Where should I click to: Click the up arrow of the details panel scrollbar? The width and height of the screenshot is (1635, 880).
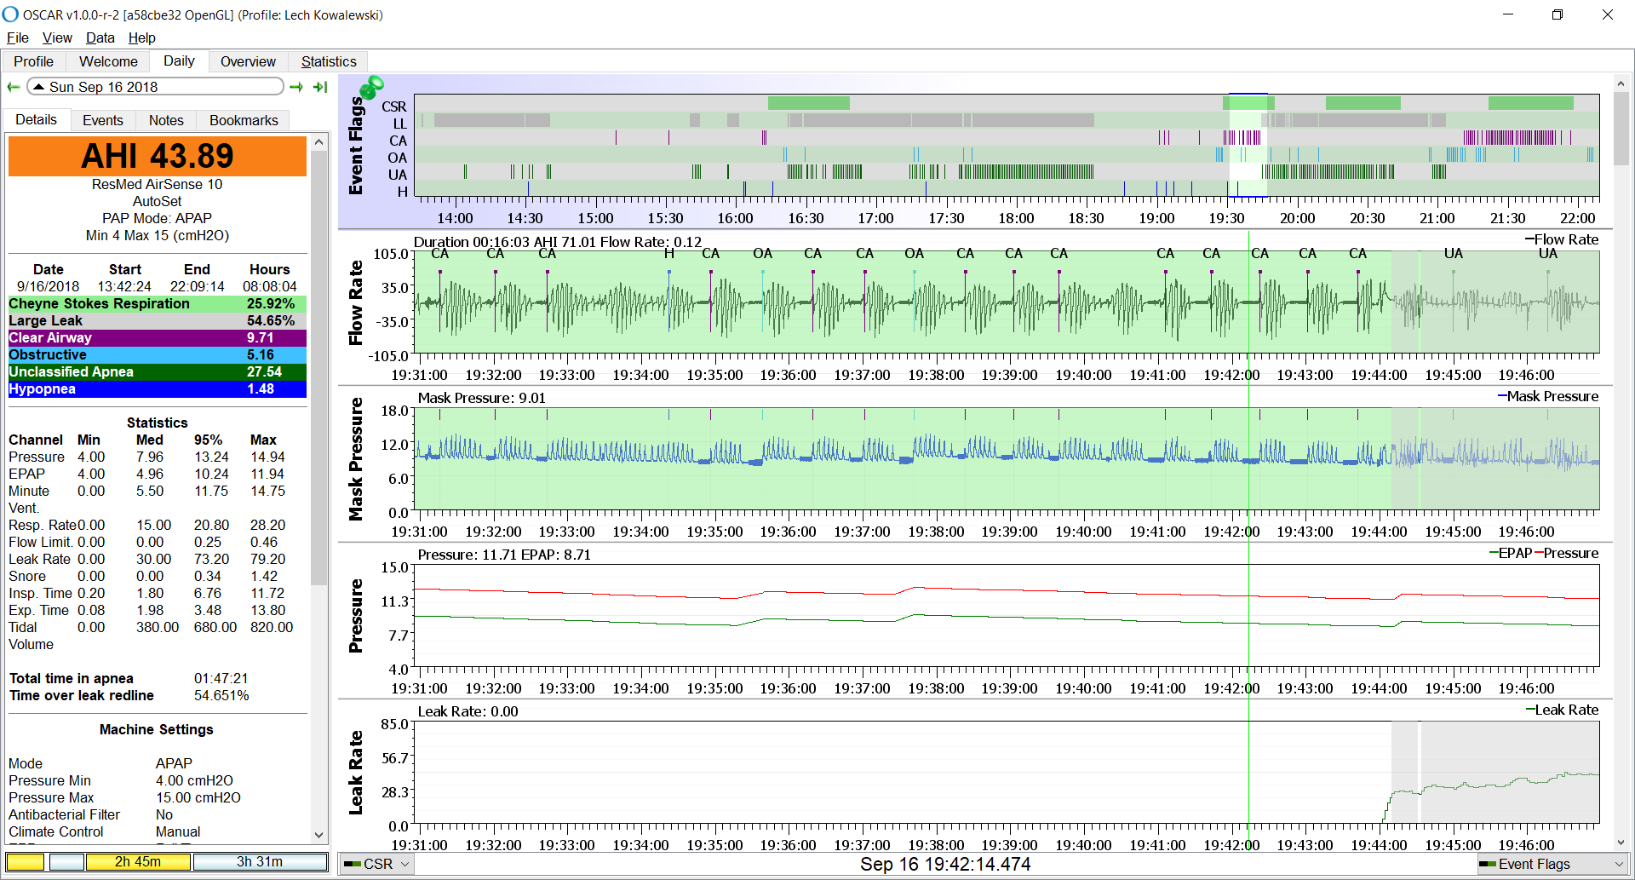319,142
